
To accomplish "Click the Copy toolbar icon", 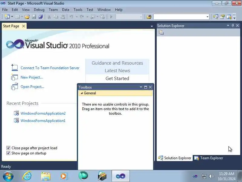I will tap(56, 17).
